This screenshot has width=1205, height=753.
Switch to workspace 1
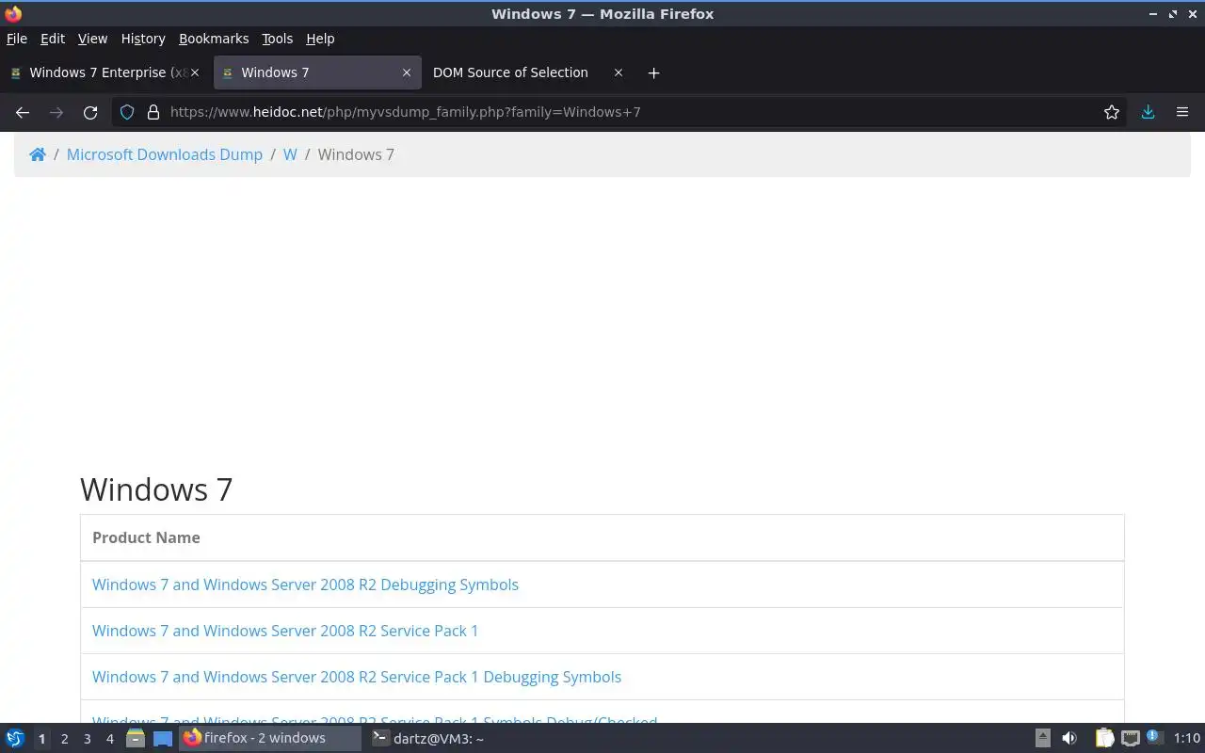tap(41, 739)
